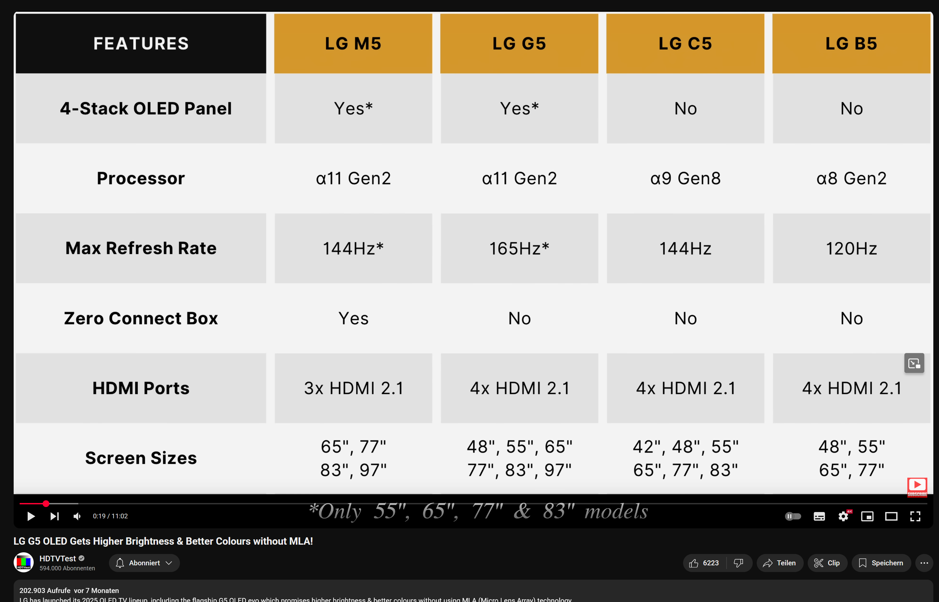
Task: Click the picture-in-picture prompt icon on the right
Action: point(914,363)
